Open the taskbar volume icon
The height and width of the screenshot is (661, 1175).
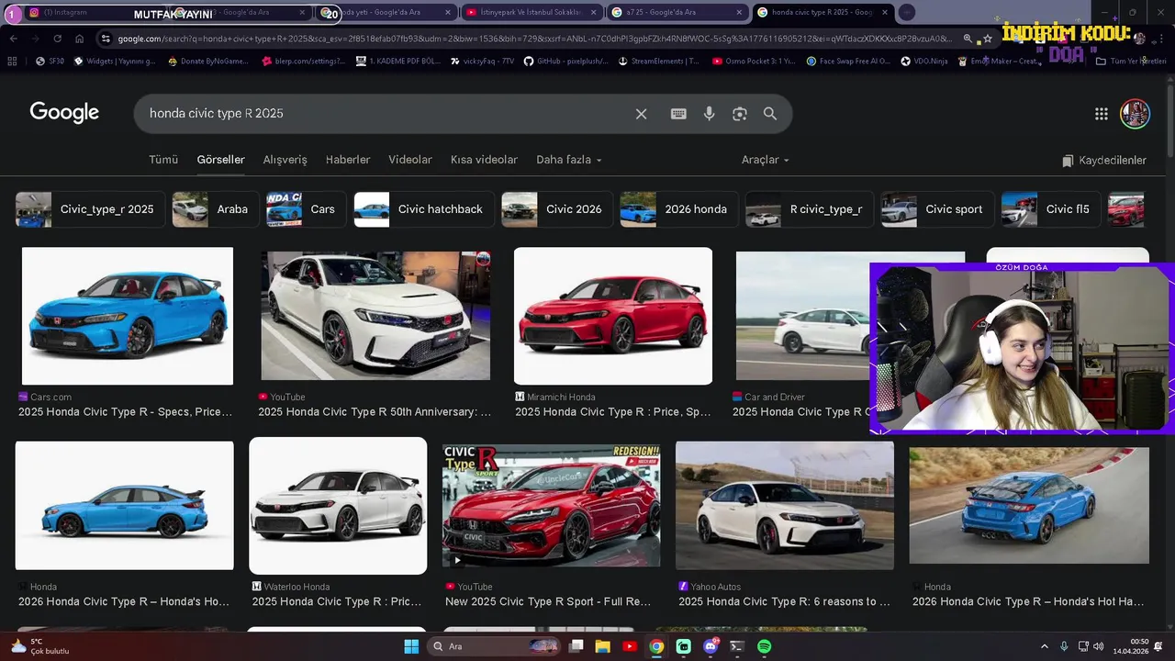(1101, 646)
